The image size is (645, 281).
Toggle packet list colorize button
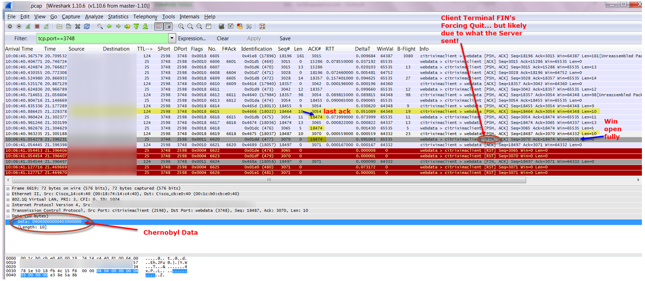tap(159, 26)
